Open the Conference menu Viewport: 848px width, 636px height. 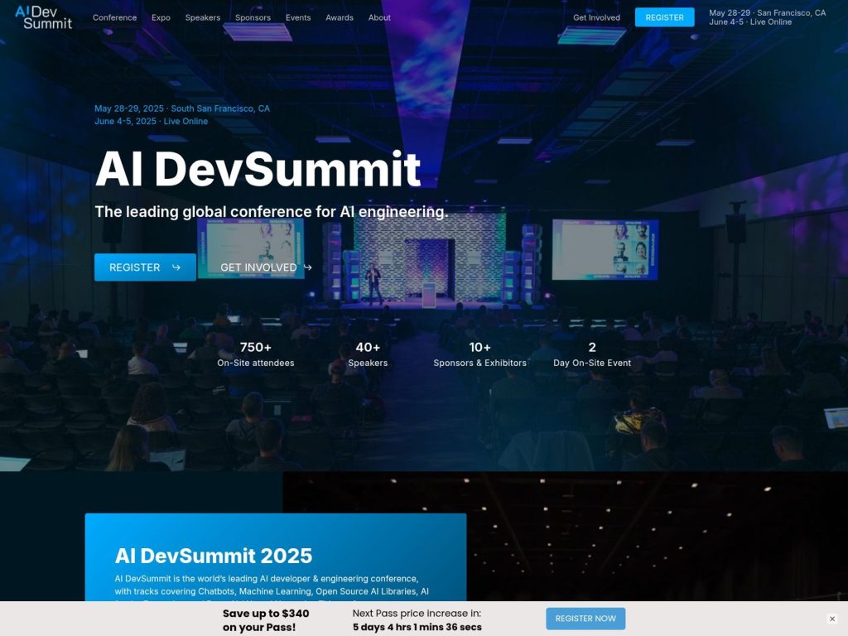tap(114, 17)
